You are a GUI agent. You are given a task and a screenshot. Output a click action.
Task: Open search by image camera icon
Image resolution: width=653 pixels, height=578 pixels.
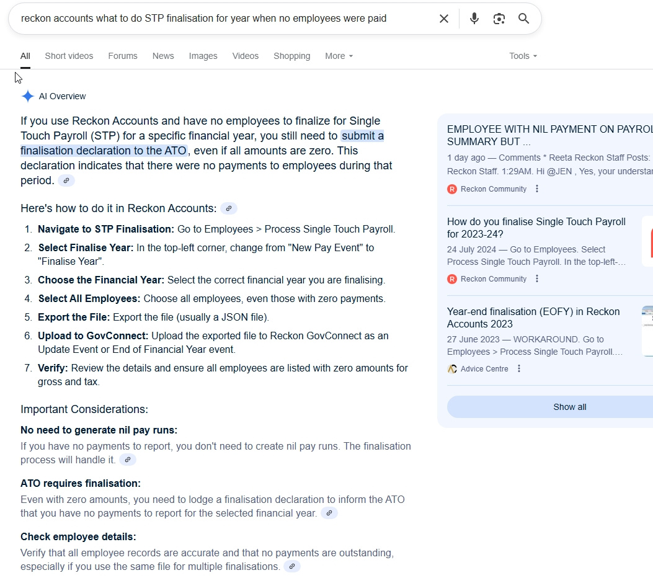tap(499, 19)
